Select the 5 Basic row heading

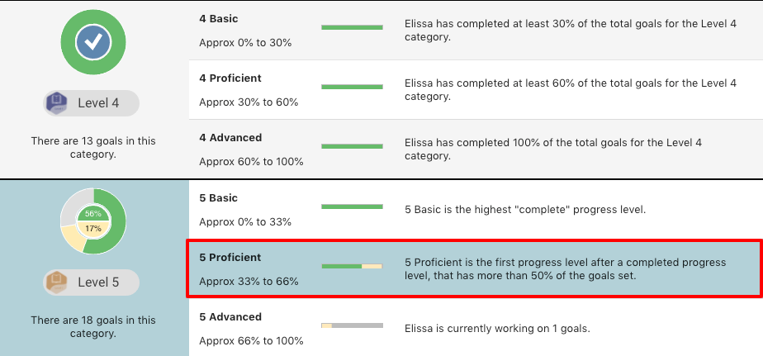219,197
